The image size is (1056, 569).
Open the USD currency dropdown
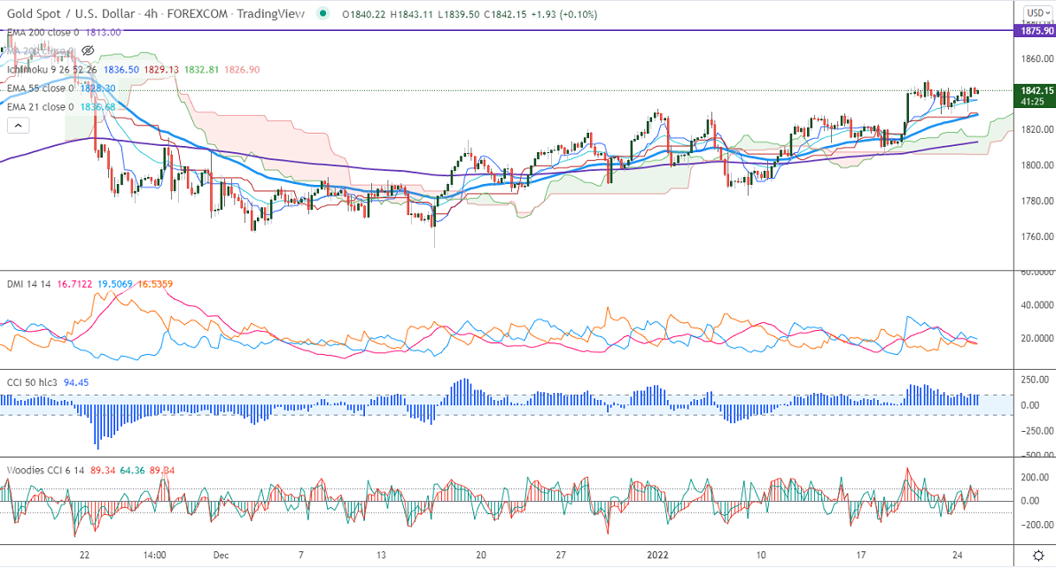[1037, 13]
